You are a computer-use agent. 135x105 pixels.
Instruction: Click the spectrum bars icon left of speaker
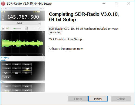[3, 28]
